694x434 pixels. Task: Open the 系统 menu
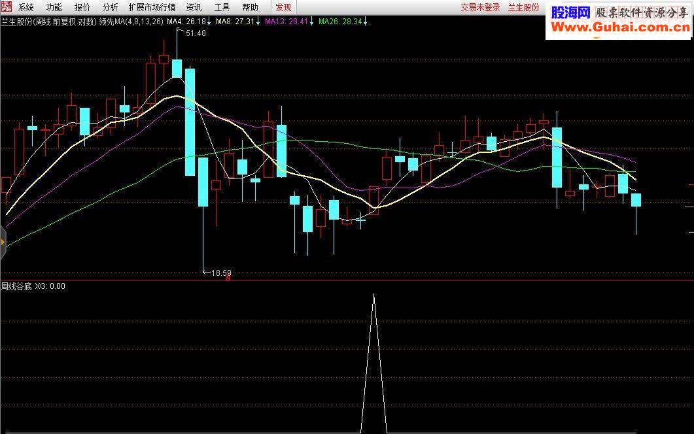(26, 8)
